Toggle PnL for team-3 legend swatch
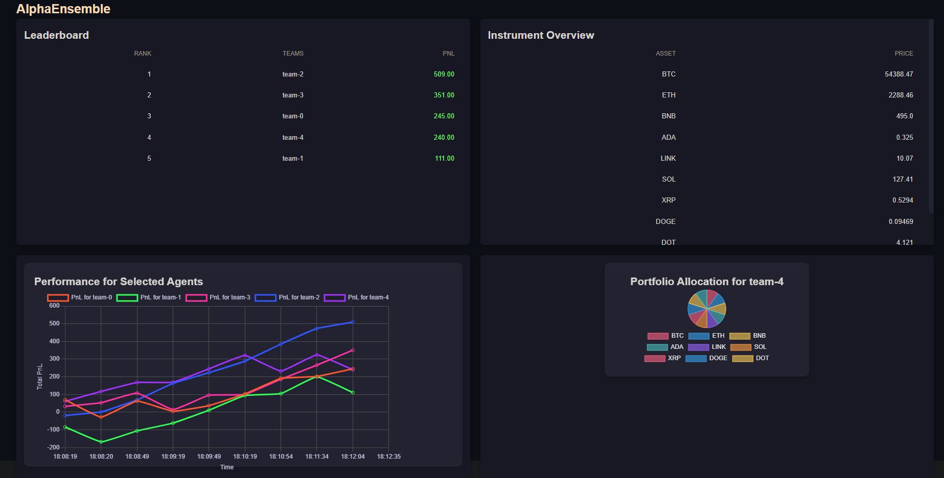 196,297
